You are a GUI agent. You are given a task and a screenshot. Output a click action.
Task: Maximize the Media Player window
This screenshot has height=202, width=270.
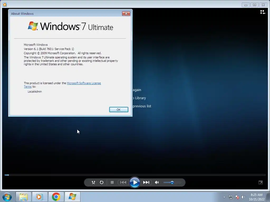pyautogui.click(x=254, y=5)
